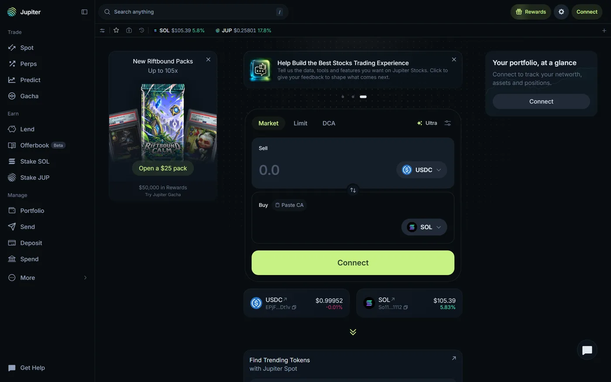Click Connect in portfolio card
611x382 pixels.
tap(541, 101)
